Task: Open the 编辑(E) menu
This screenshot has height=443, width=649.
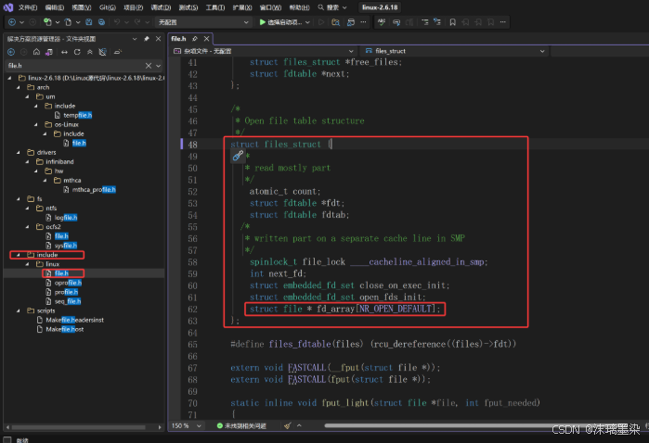Action: (54, 7)
